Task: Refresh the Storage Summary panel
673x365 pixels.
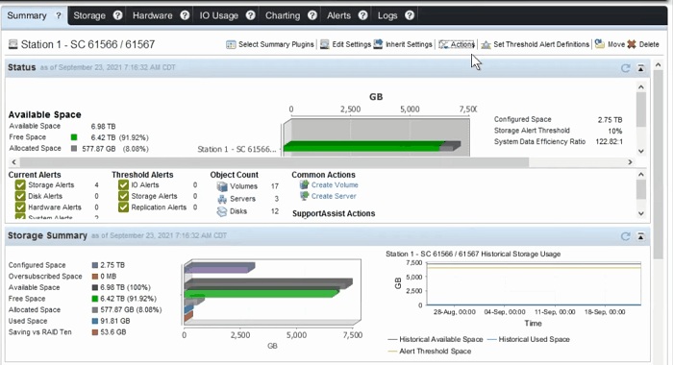Action: pos(625,236)
